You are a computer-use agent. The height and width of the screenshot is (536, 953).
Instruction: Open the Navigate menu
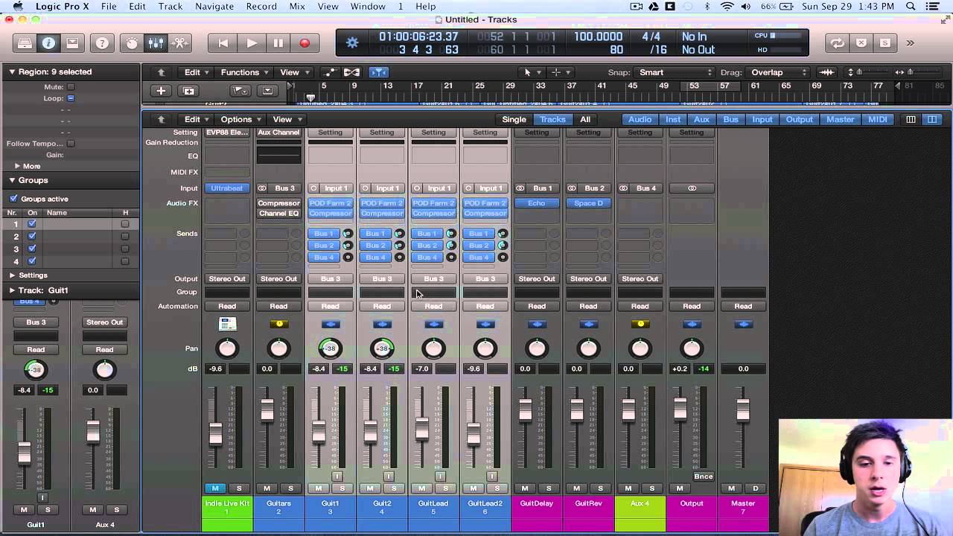click(214, 7)
